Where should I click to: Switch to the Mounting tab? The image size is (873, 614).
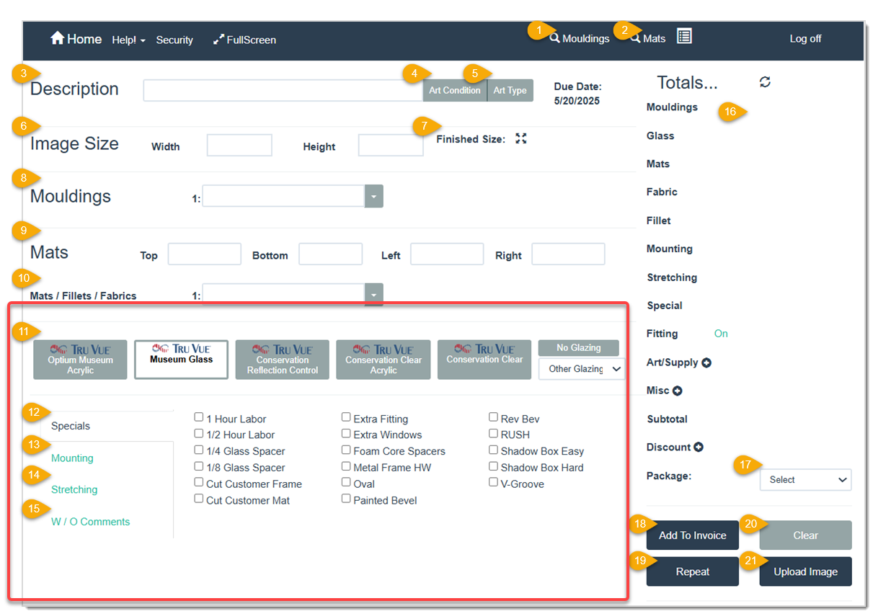[72, 458]
